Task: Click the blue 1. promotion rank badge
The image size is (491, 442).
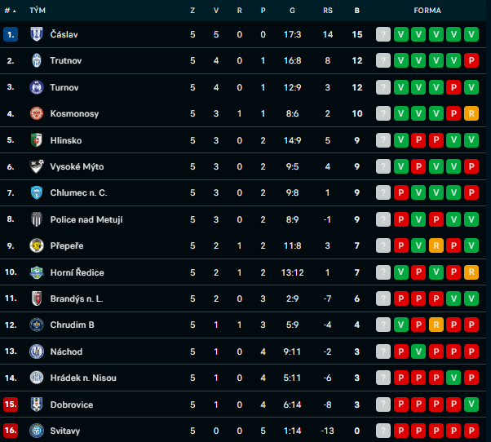Action: (11, 34)
